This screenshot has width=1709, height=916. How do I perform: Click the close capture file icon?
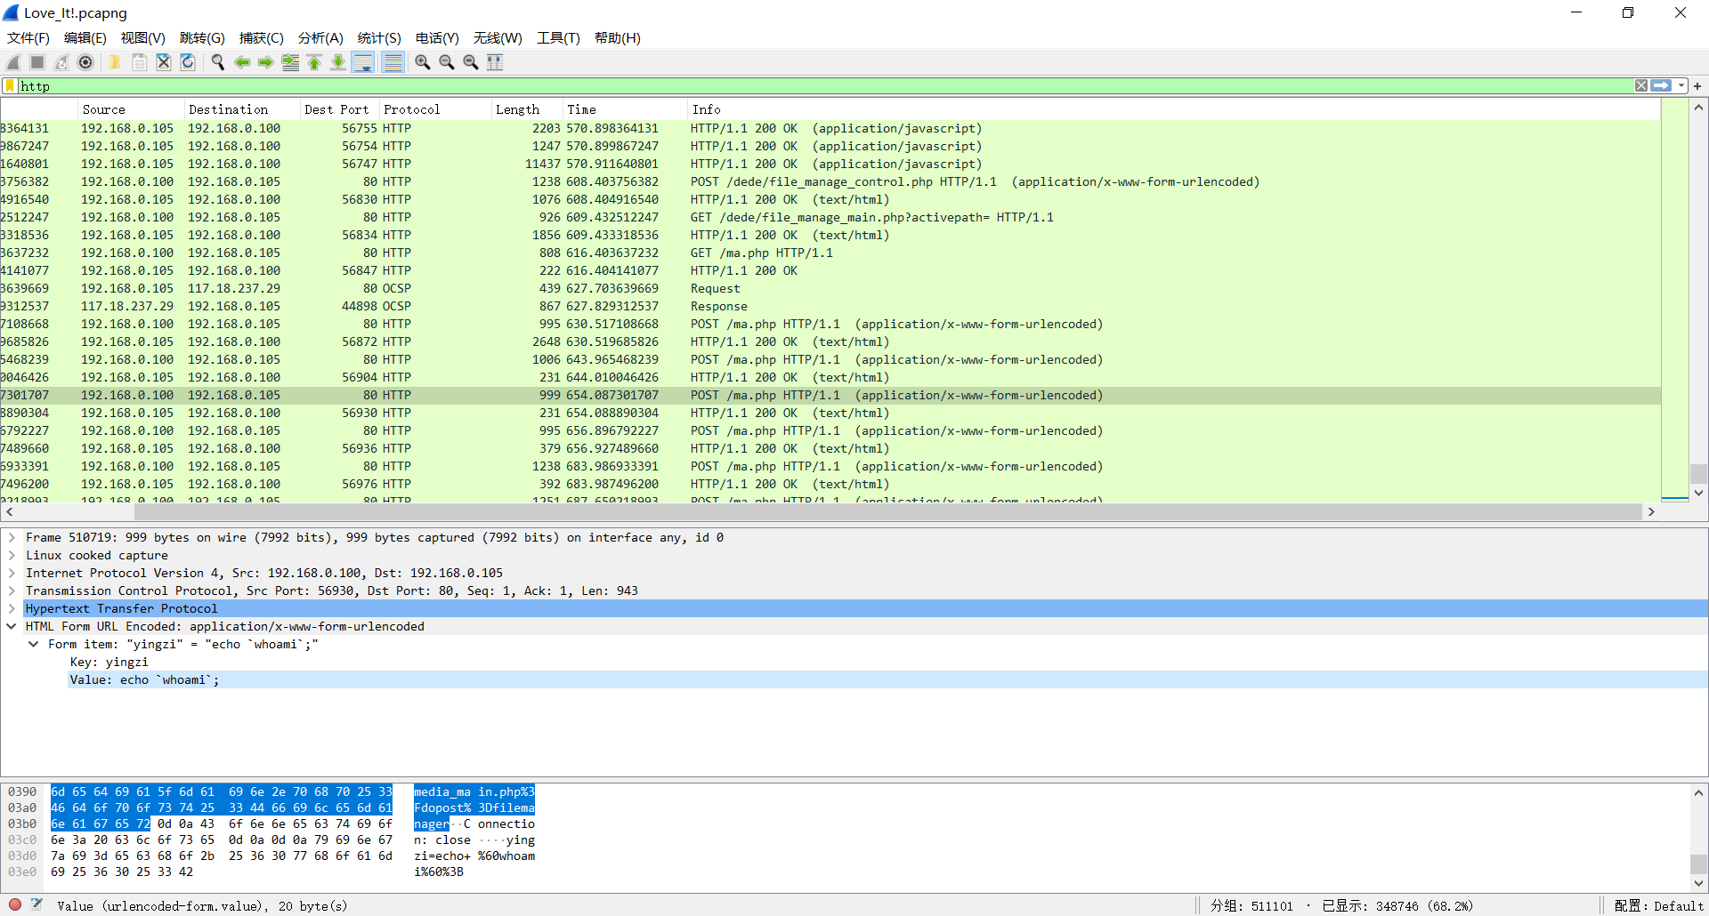[x=164, y=62]
